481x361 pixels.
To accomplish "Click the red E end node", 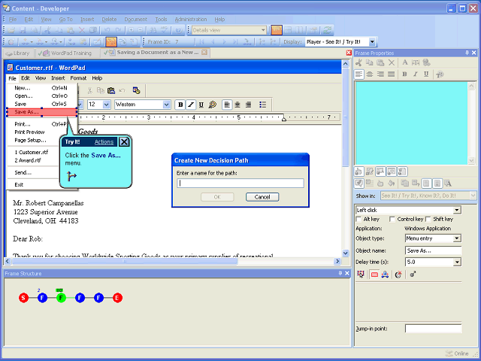I will click(x=117, y=298).
